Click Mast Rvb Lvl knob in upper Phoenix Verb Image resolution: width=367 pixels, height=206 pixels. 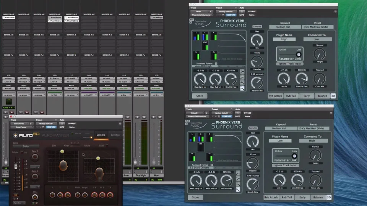[215, 79]
